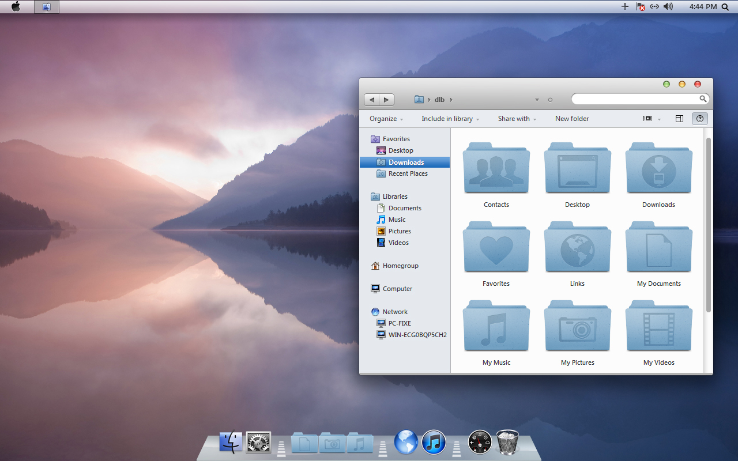Screen dimensions: 738x461
Task: Select Downloads in the Favorites sidebar
Action: (406, 162)
